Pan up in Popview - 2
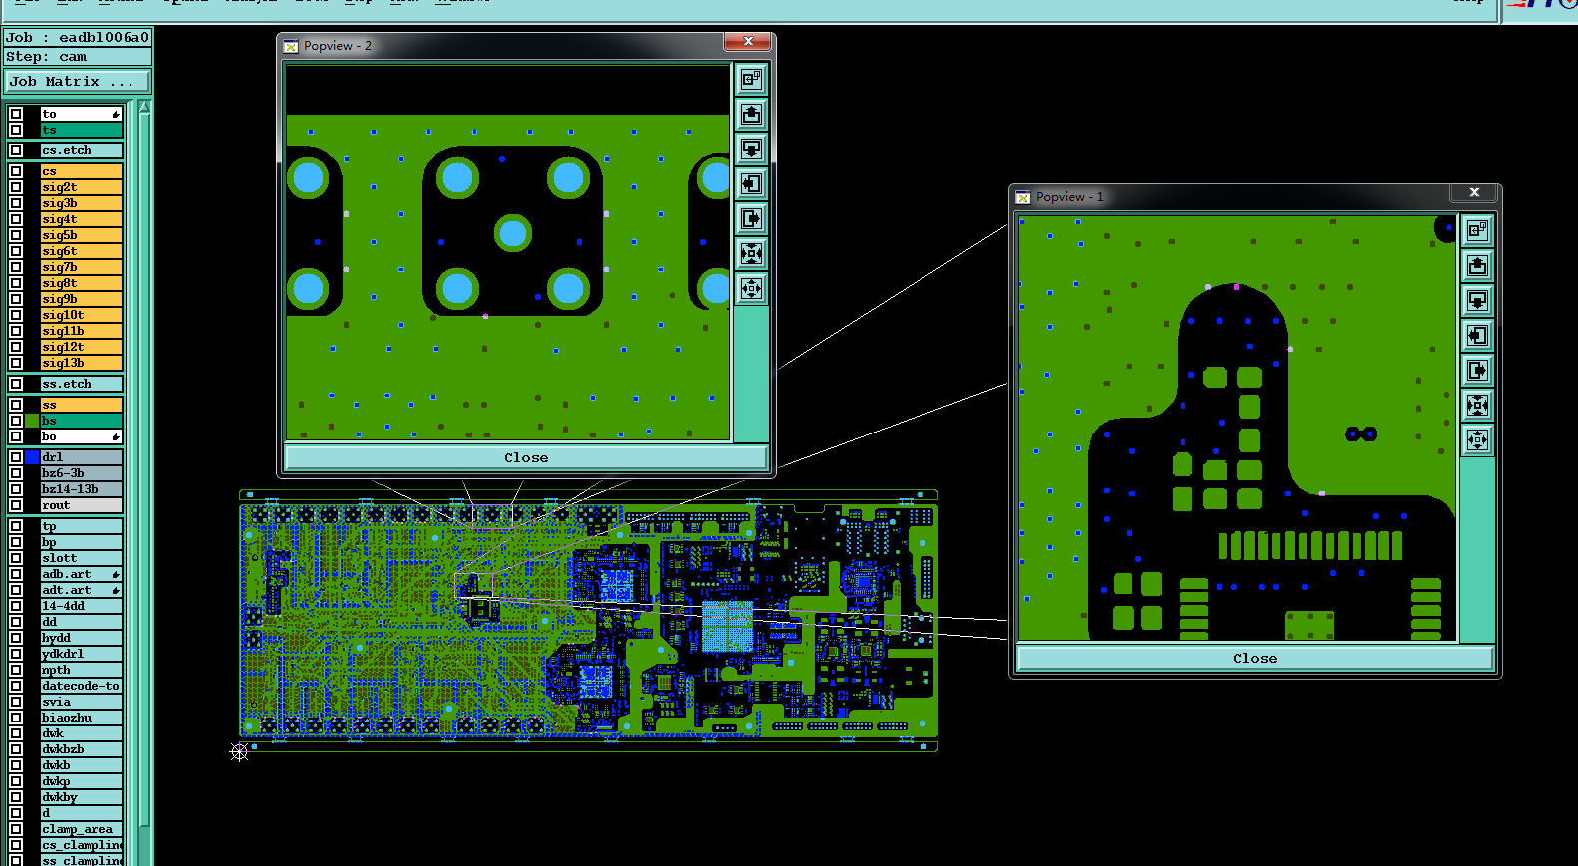 point(751,114)
